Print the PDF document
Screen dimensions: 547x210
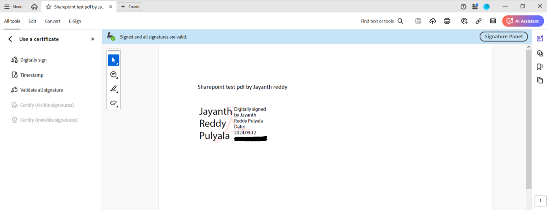click(447, 21)
